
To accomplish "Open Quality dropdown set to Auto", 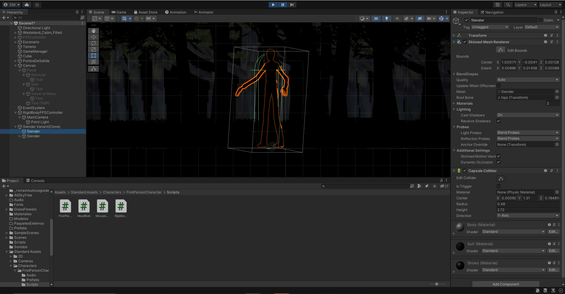I will tap(528, 80).
